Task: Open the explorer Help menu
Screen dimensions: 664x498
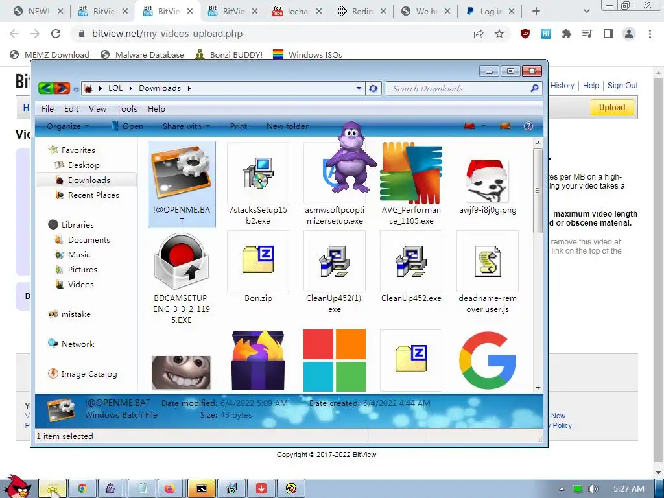Action: click(x=156, y=108)
